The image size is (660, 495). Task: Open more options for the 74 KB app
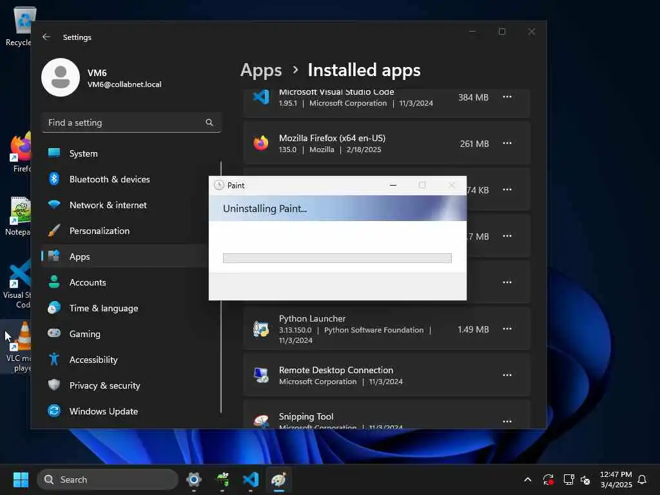[x=507, y=189]
